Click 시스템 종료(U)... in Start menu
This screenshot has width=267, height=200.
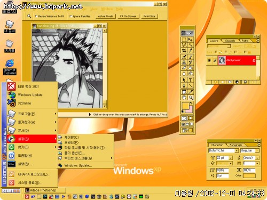(32, 182)
